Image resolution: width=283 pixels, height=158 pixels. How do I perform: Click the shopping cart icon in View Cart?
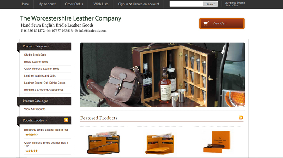point(206,23)
